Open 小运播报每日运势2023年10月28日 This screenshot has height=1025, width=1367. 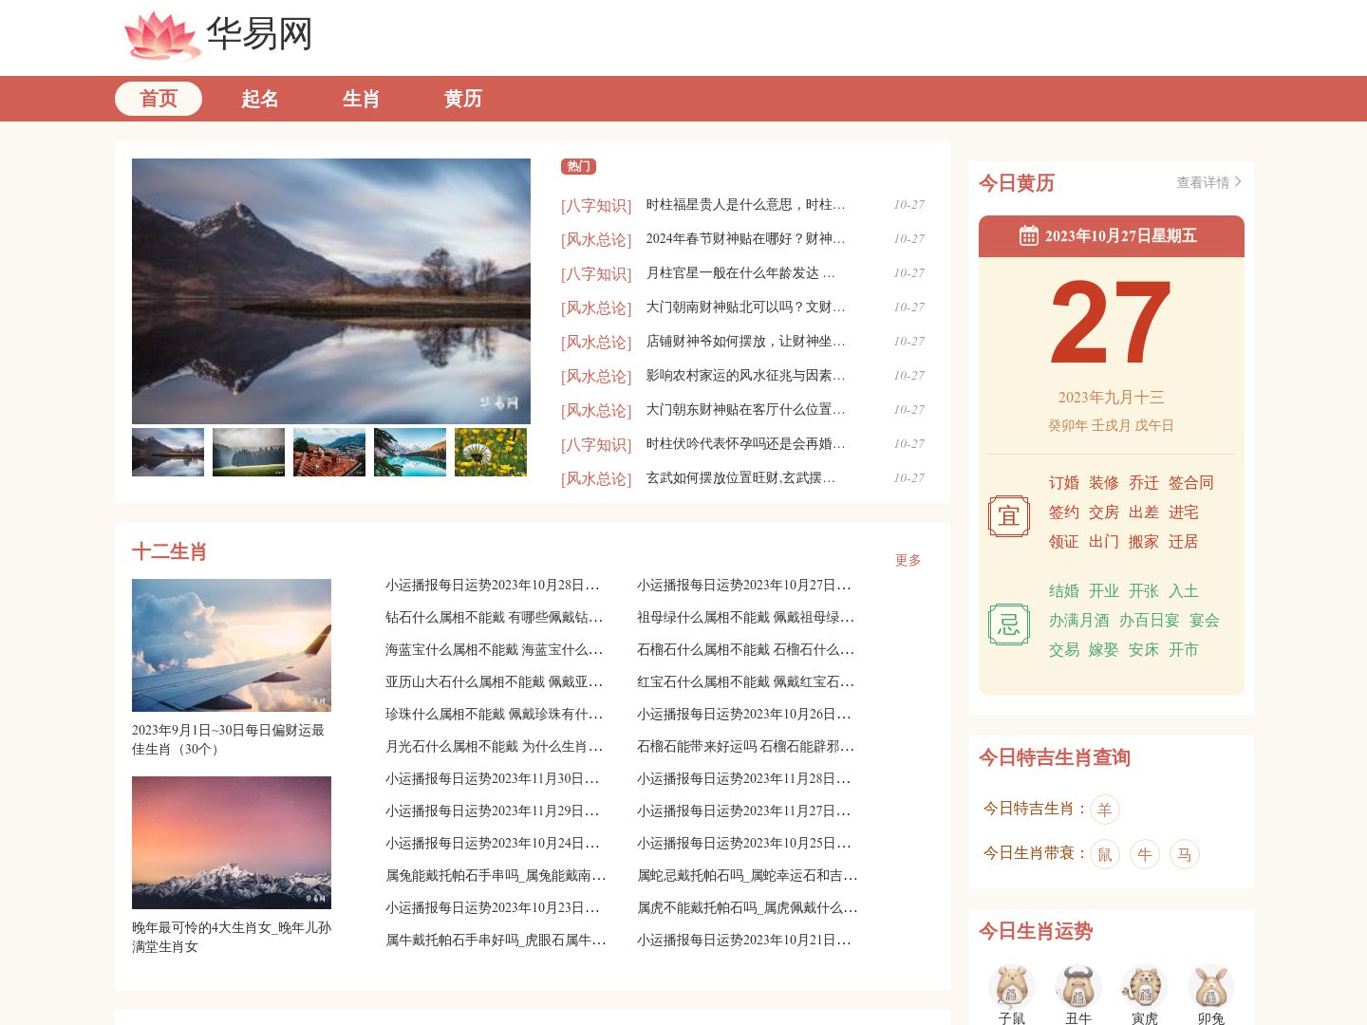493,586
